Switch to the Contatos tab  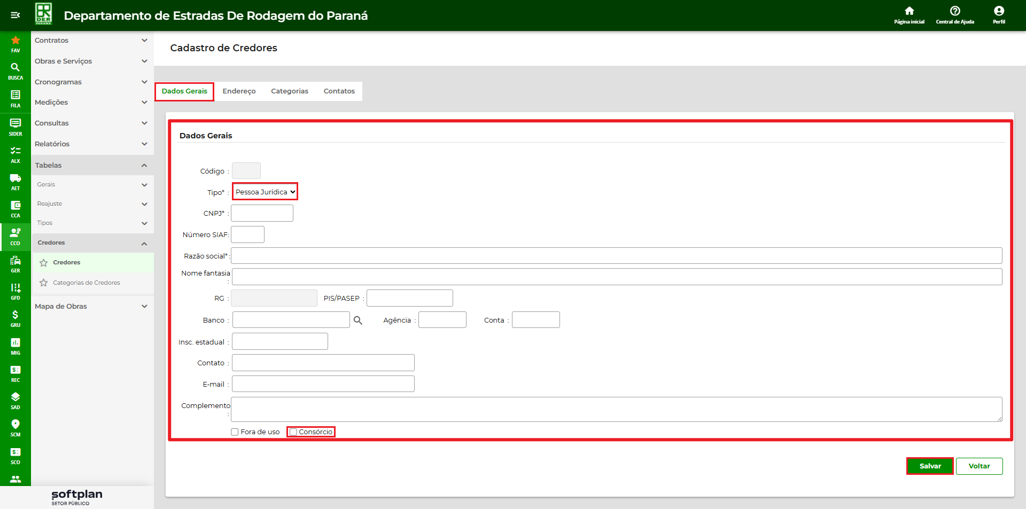pos(339,91)
